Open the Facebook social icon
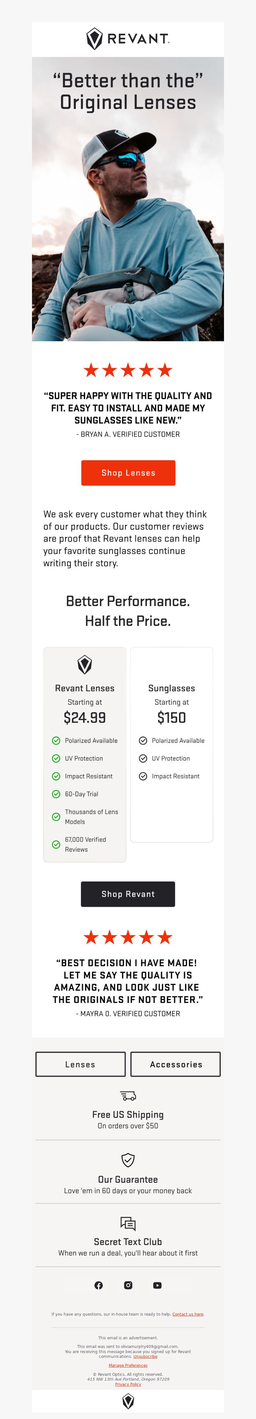The height and width of the screenshot is (1419, 256). tap(99, 1285)
